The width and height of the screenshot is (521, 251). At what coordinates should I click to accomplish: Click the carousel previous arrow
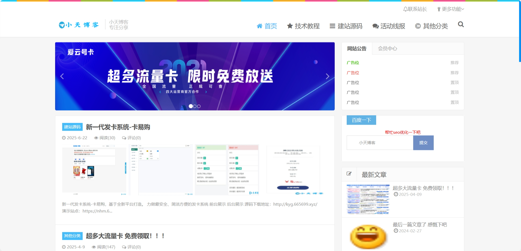click(x=62, y=76)
